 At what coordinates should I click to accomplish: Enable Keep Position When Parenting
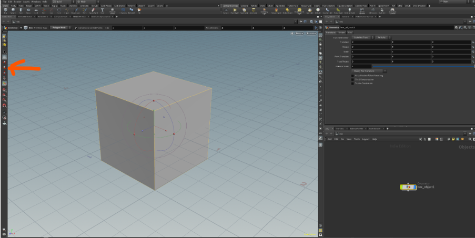pos(352,75)
